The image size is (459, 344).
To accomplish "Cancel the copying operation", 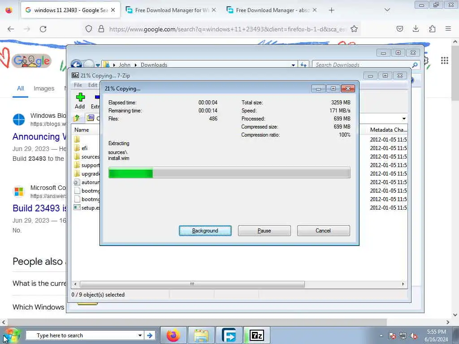I will pyautogui.click(x=323, y=231).
